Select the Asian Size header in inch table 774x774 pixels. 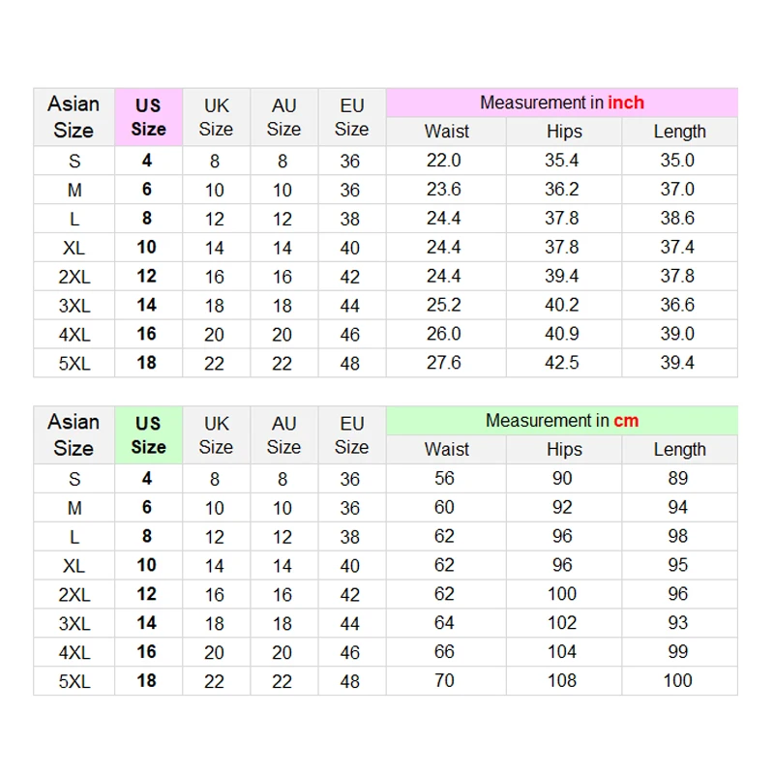point(74,117)
